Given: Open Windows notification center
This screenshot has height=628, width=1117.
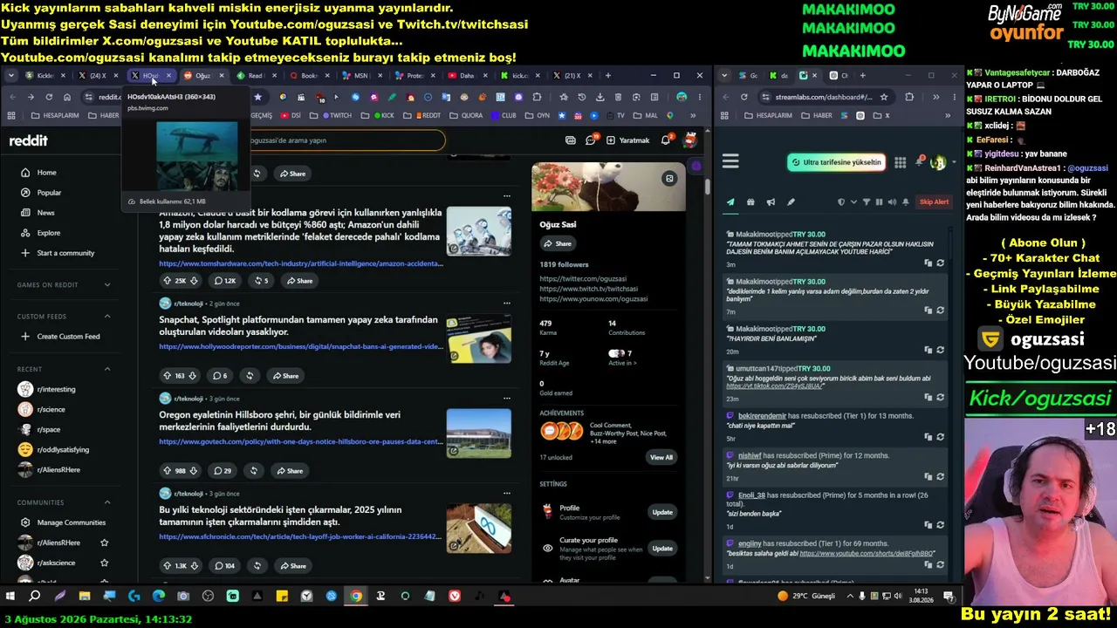Looking at the screenshot, I should tap(949, 597).
